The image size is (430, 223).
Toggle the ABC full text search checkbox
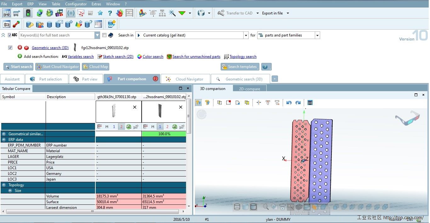(x=9, y=35)
